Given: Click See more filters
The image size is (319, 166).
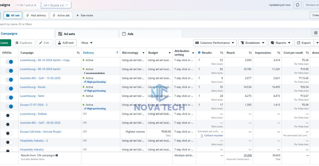Looking at the screenshot, I should tap(85, 15).
